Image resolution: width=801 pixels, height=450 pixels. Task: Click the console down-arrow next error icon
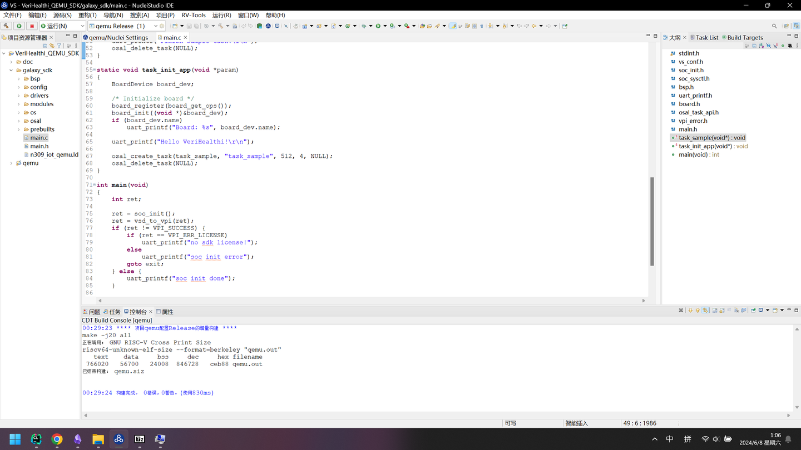point(690,311)
